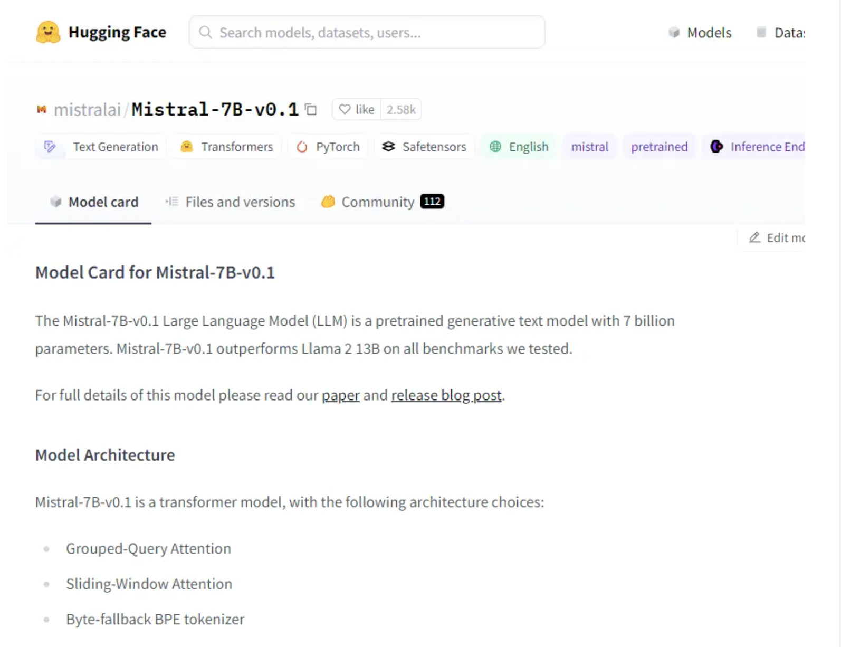This screenshot has width=841, height=647.
Task: Click the mistralai organization name link
Action: pyautogui.click(x=88, y=109)
